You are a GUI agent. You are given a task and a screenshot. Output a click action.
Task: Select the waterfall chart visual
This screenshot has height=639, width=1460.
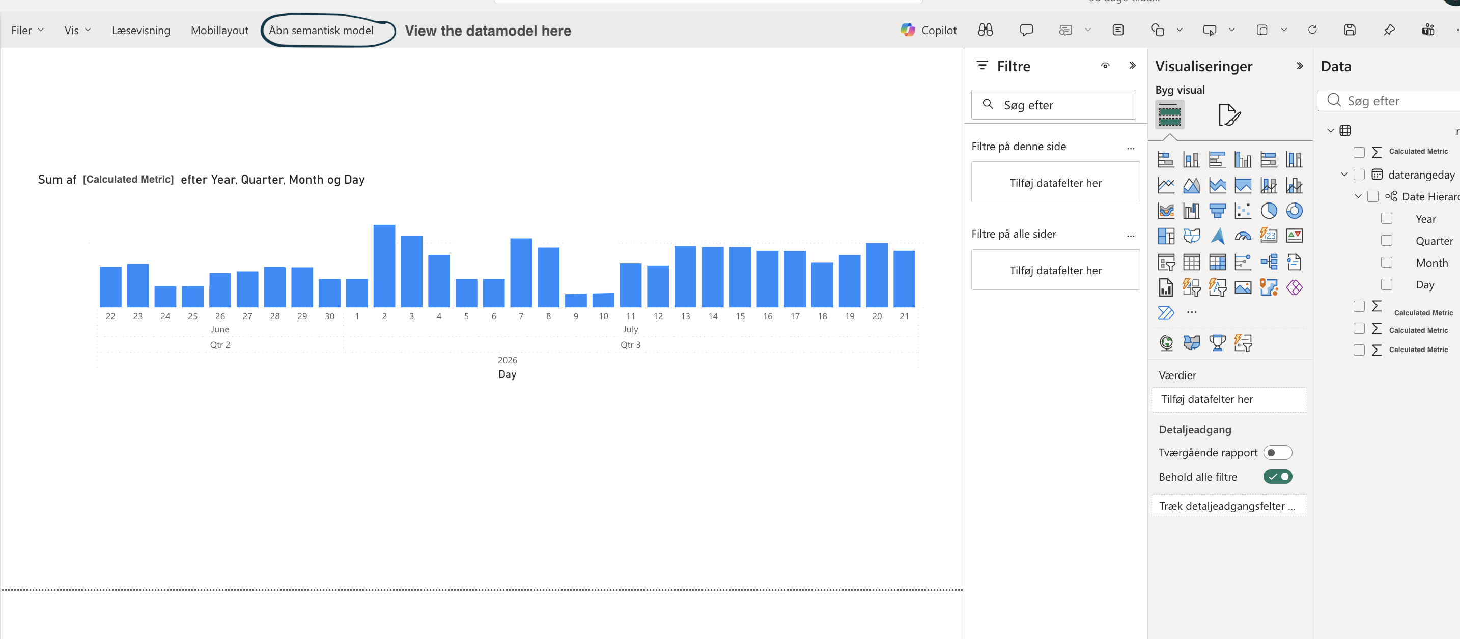point(1191,211)
